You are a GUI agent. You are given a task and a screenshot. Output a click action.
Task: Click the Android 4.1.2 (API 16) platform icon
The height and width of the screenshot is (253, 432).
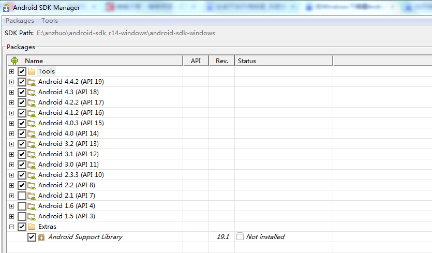(x=32, y=113)
